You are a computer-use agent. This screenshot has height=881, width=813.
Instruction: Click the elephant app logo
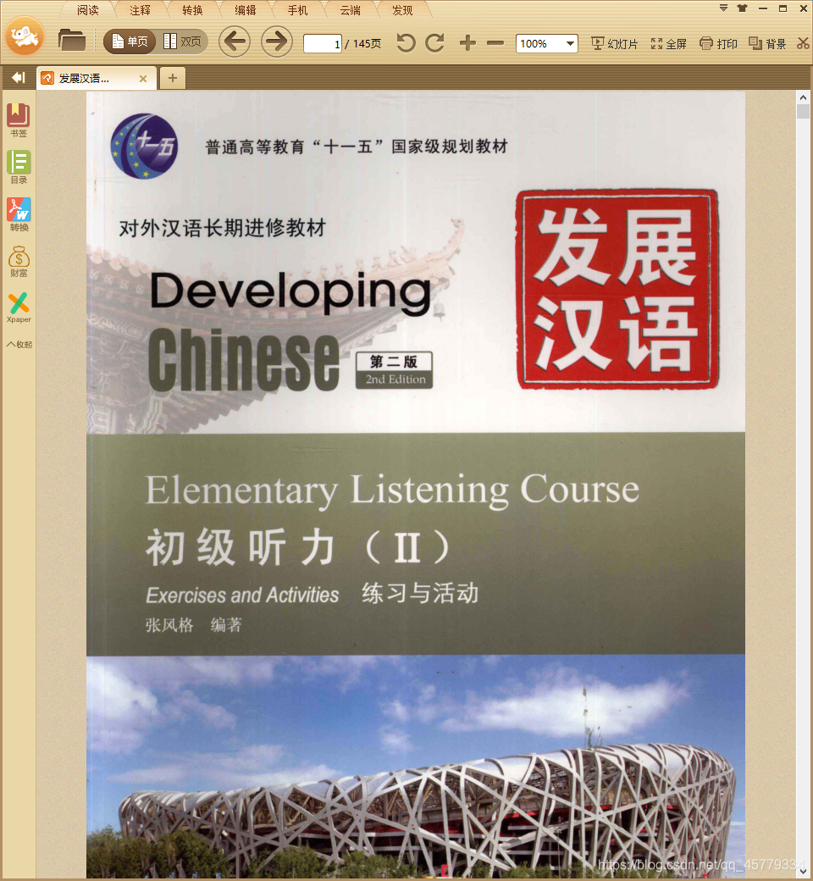coord(25,36)
